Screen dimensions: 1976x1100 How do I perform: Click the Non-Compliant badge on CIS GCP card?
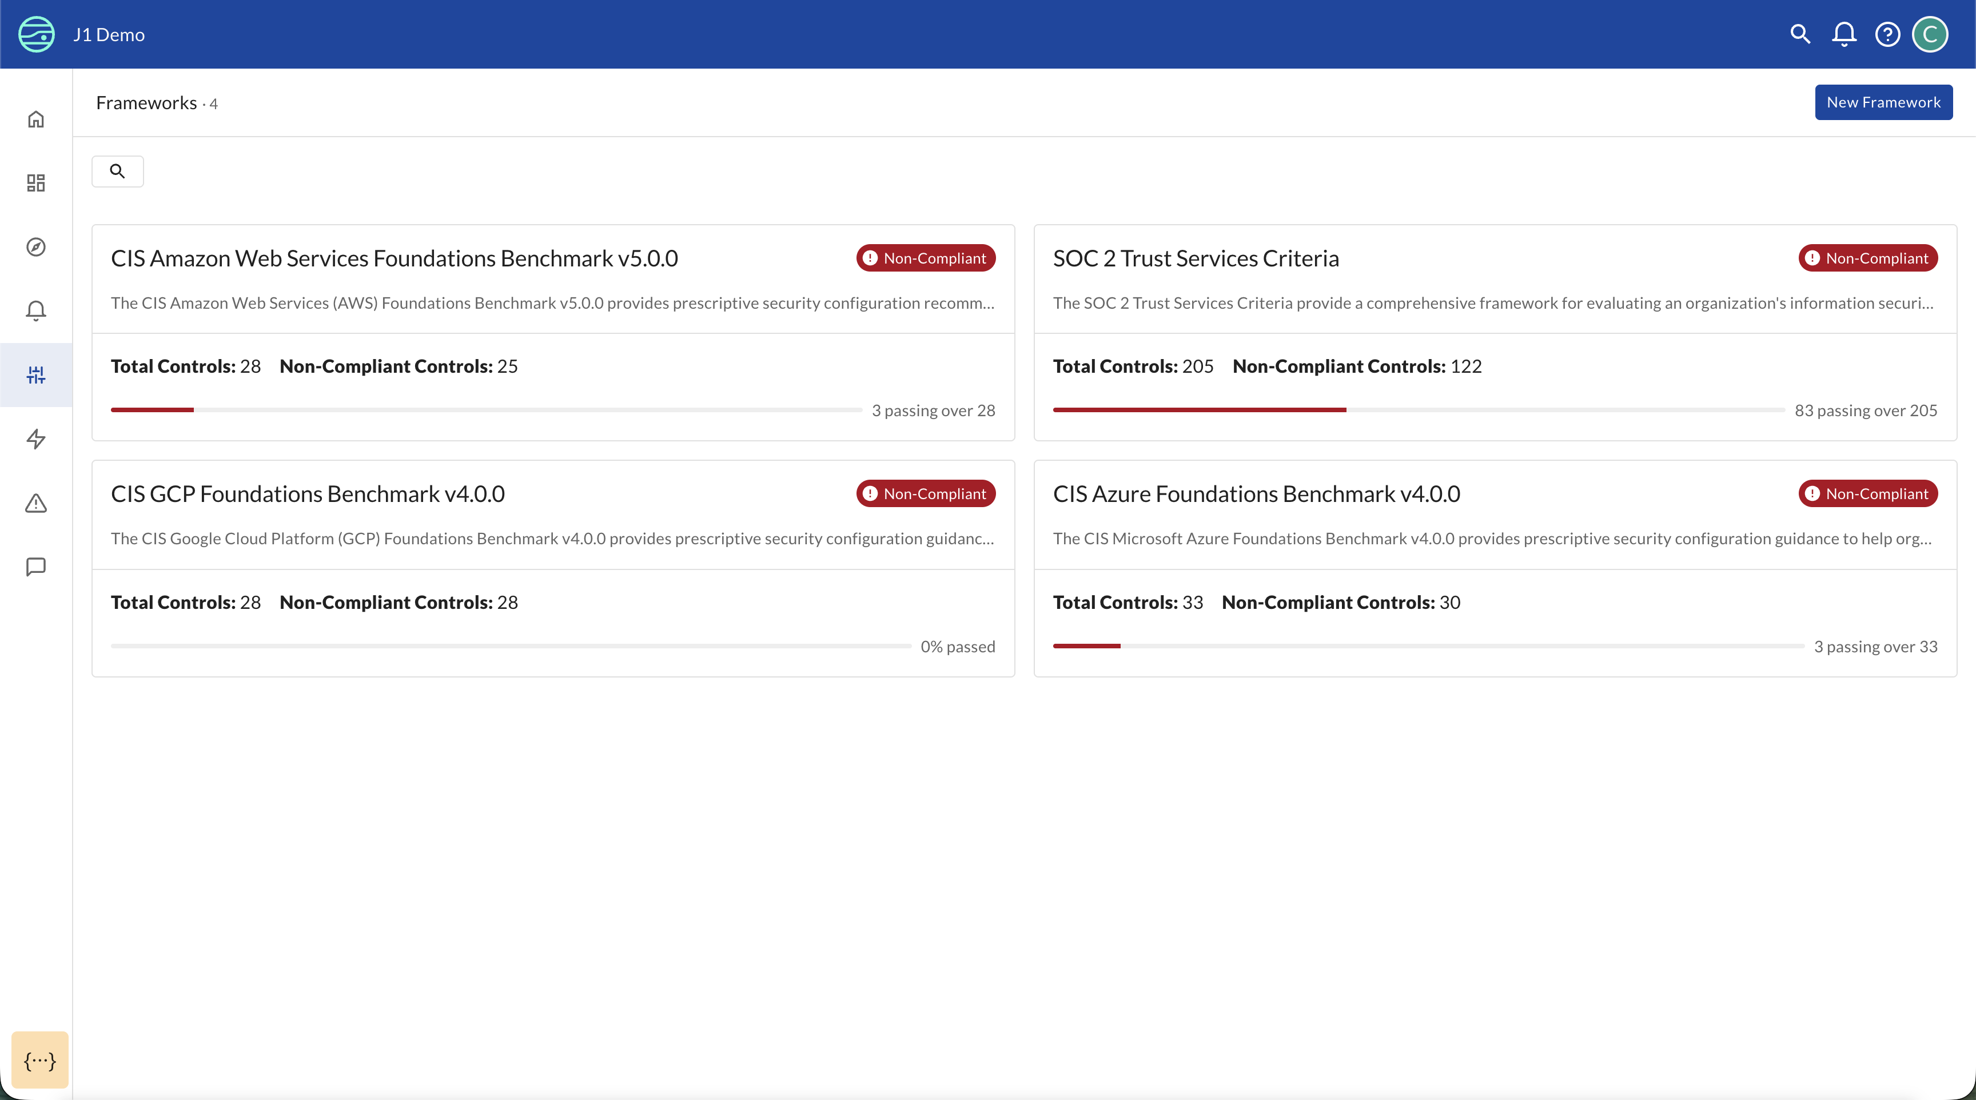point(925,493)
